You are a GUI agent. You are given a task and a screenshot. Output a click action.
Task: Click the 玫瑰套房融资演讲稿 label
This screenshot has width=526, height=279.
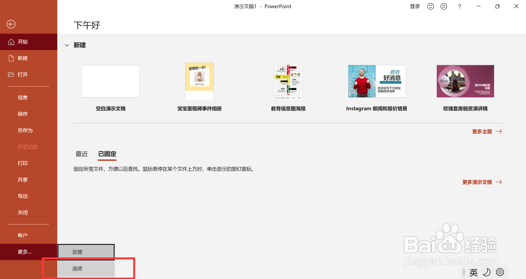coord(465,109)
